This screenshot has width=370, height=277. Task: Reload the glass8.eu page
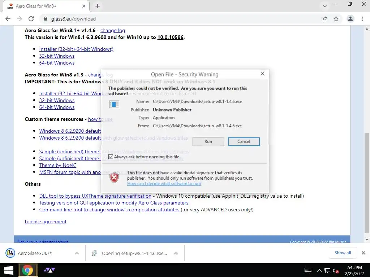click(31, 19)
